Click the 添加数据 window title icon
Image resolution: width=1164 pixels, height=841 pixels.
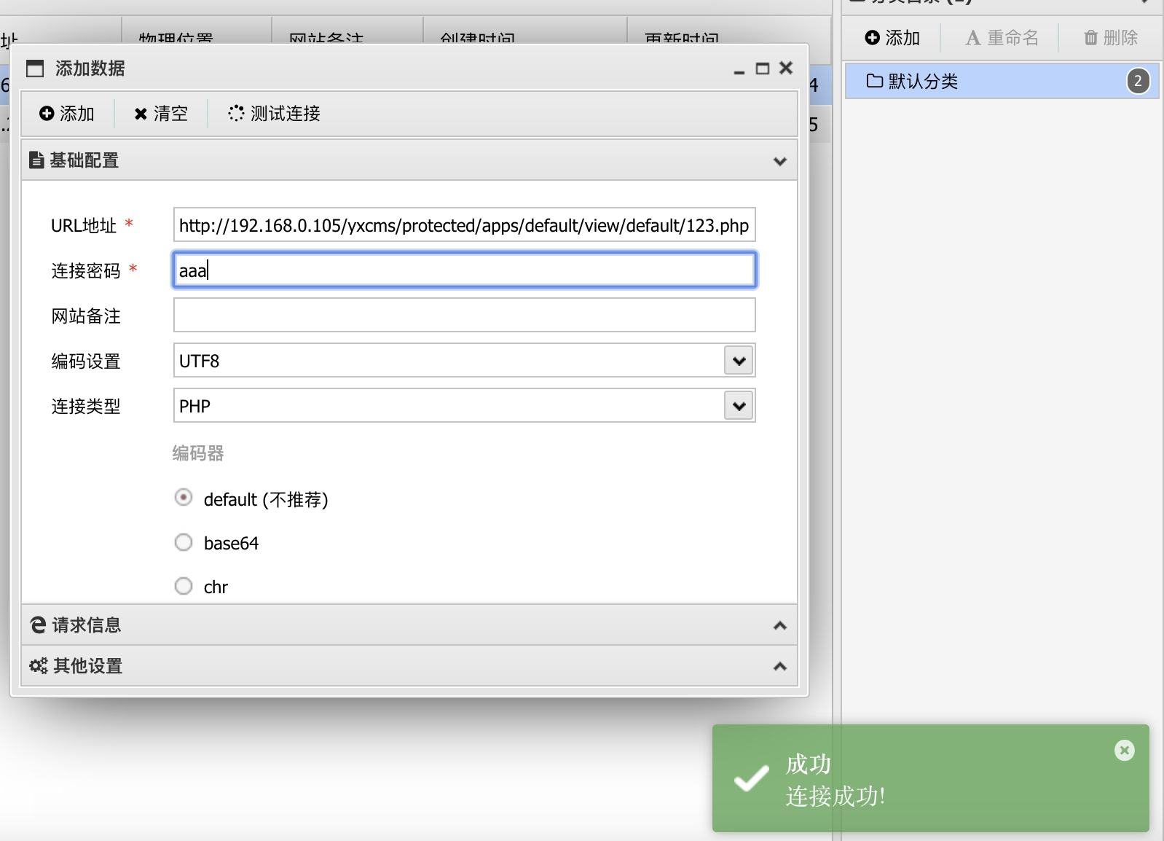[35, 69]
